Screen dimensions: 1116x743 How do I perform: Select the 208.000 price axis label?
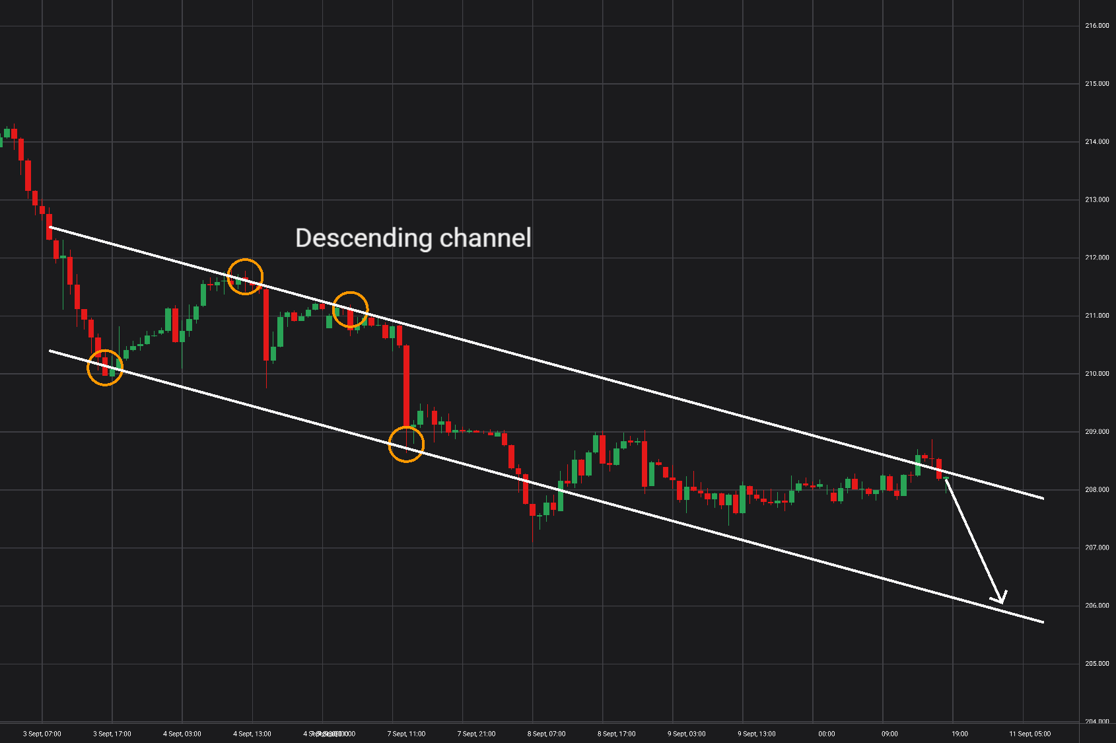1097,490
